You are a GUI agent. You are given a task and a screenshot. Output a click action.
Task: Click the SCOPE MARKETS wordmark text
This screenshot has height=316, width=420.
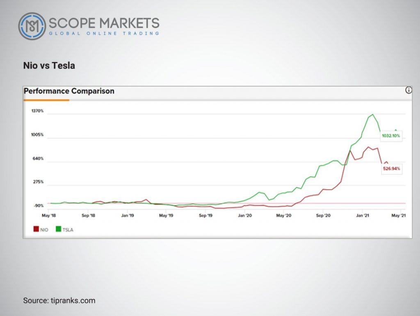[104, 23]
